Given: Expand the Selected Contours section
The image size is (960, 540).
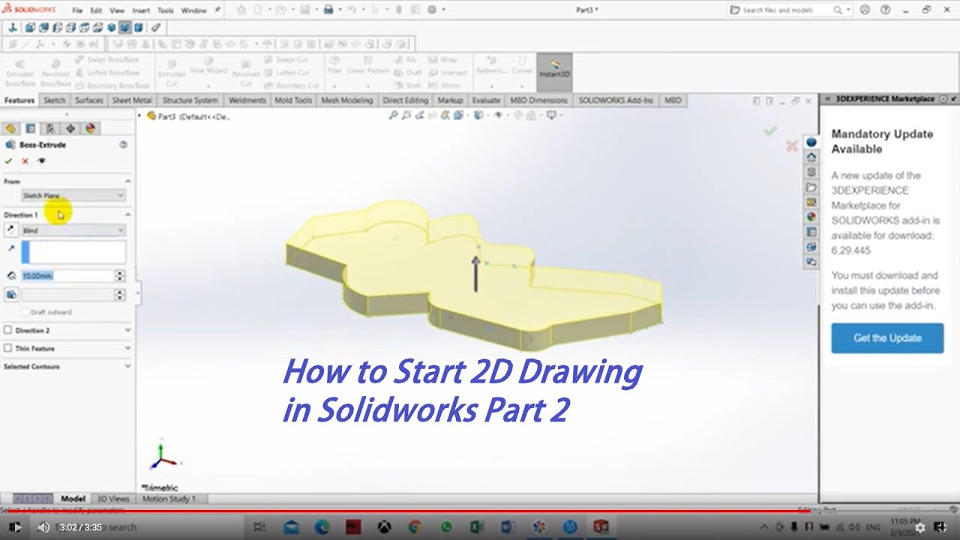Looking at the screenshot, I should [127, 366].
